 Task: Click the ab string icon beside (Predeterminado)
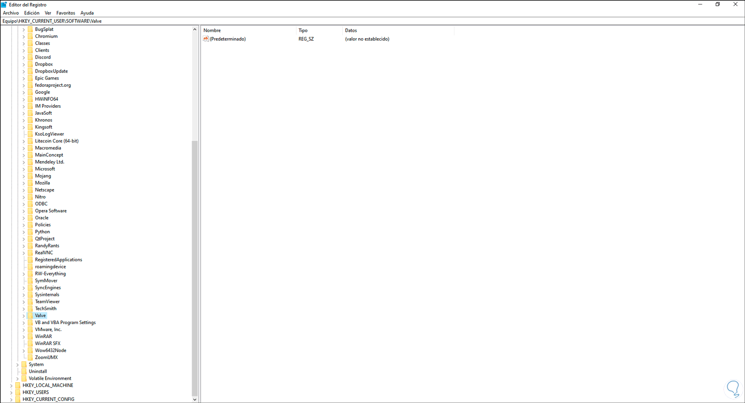pyautogui.click(x=205, y=39)
